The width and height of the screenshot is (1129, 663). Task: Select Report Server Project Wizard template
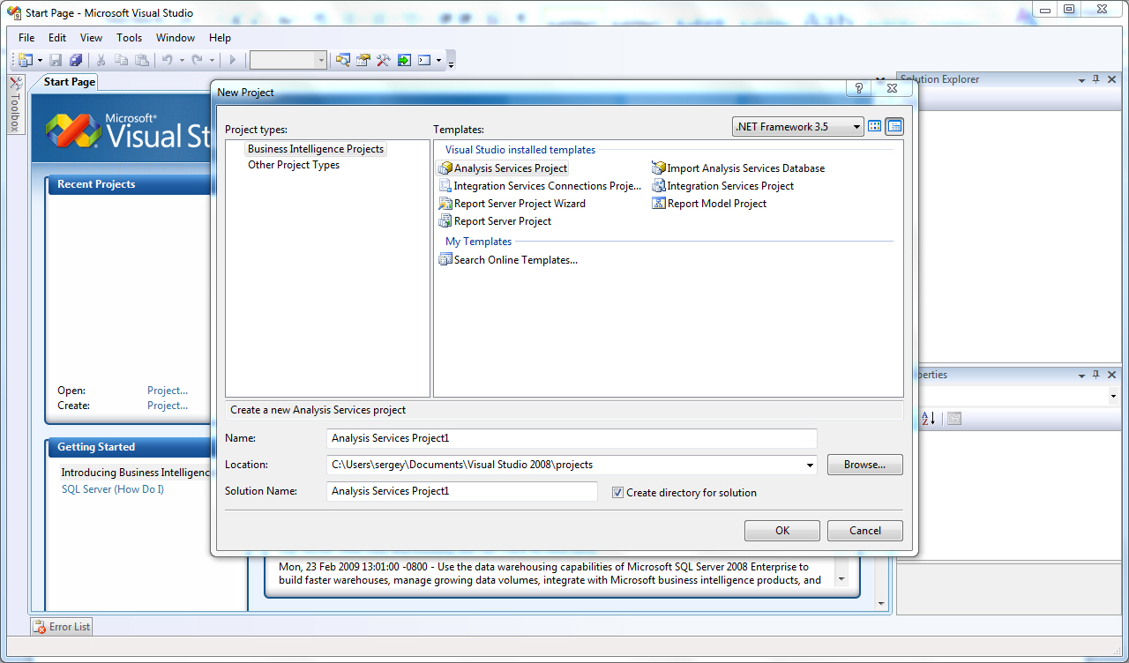pyautogui.click(x=512, y=204)
